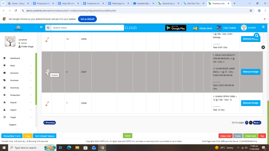The image size is (269, 151).
Task: Click the search magnifier icon beside menu search
Action: pos(48,28)
